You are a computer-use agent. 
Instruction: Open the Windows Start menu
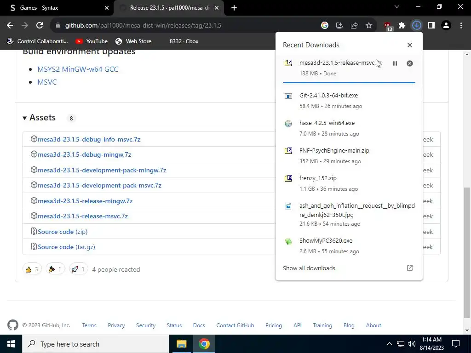11,344
